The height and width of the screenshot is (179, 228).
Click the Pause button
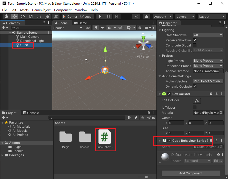108,16
